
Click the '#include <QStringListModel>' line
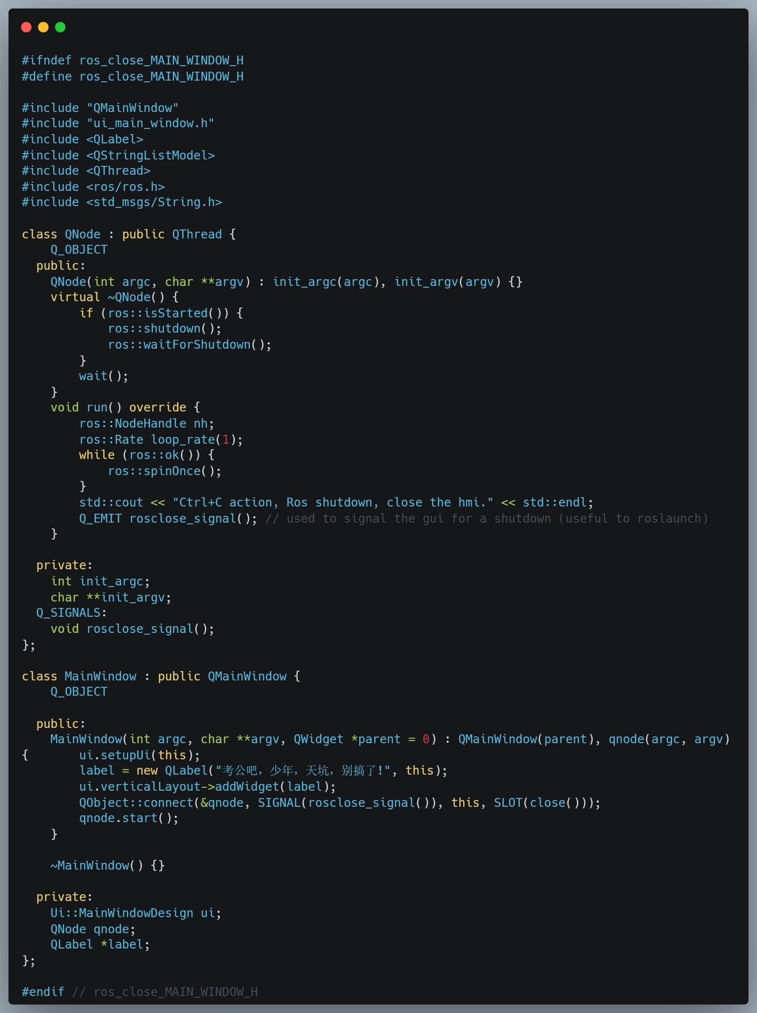[118, 155]
